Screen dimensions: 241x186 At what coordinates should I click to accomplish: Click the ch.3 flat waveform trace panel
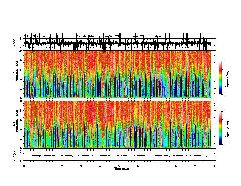119,156
